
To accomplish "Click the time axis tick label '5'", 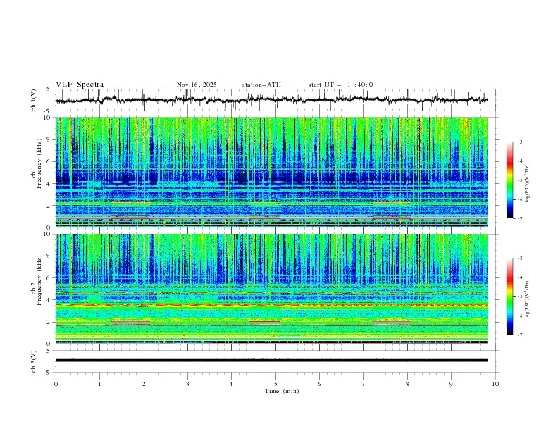I will click(275, 384).
